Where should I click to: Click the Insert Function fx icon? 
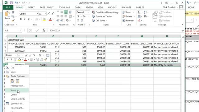pyautogui.click(x=44, y=30)
